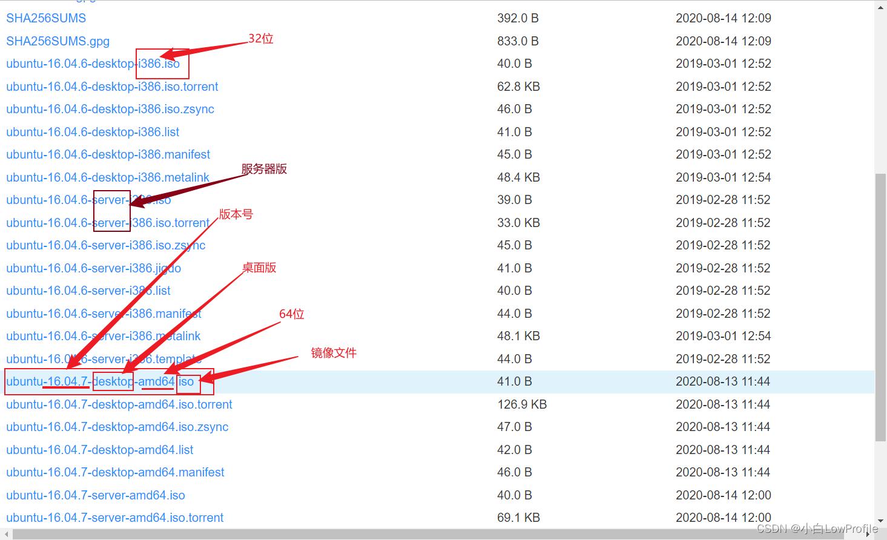The height and width of the screenshot is (540, 887).
Task: Open ubuntu-16.04.6-desktop-i386.list link
Action: click(x=93, y=132)
